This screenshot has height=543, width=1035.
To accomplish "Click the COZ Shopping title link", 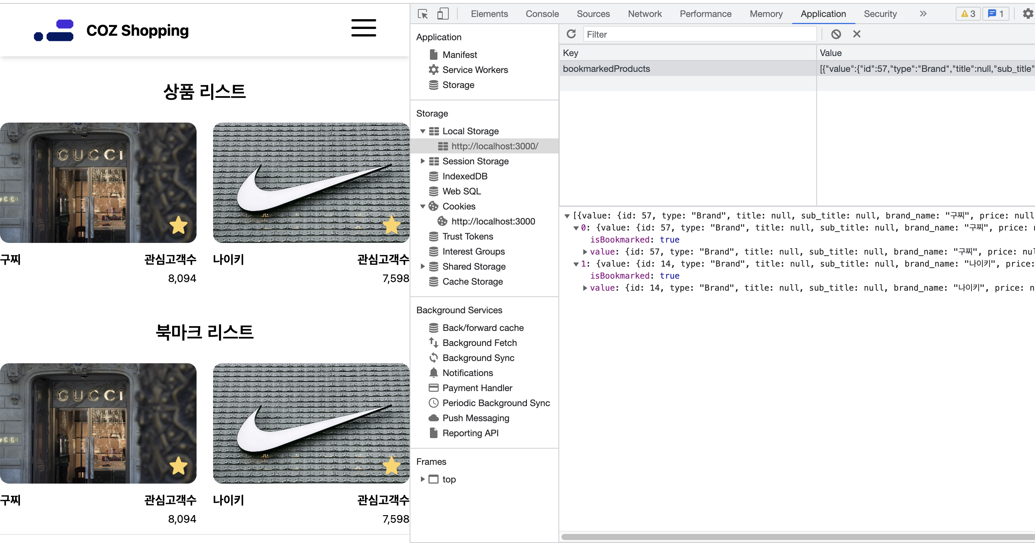I will 138,30.
